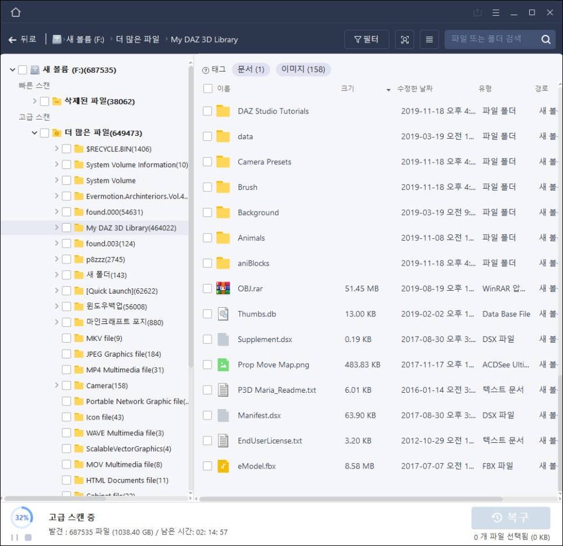This screenshot has height=546, width=563.
Task: Click the Supplement.dsx file icon
Action: 223,339
